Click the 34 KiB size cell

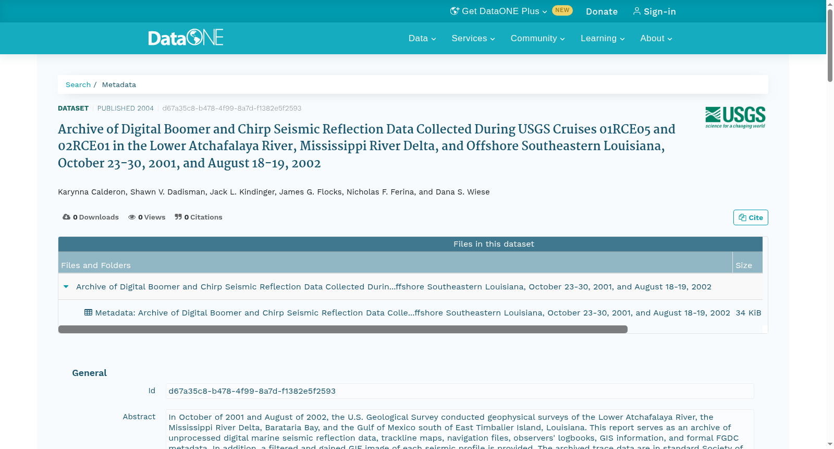(x=749, y=313)
